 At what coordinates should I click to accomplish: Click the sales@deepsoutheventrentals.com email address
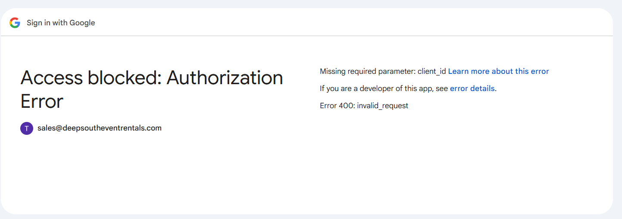point(100,128)
